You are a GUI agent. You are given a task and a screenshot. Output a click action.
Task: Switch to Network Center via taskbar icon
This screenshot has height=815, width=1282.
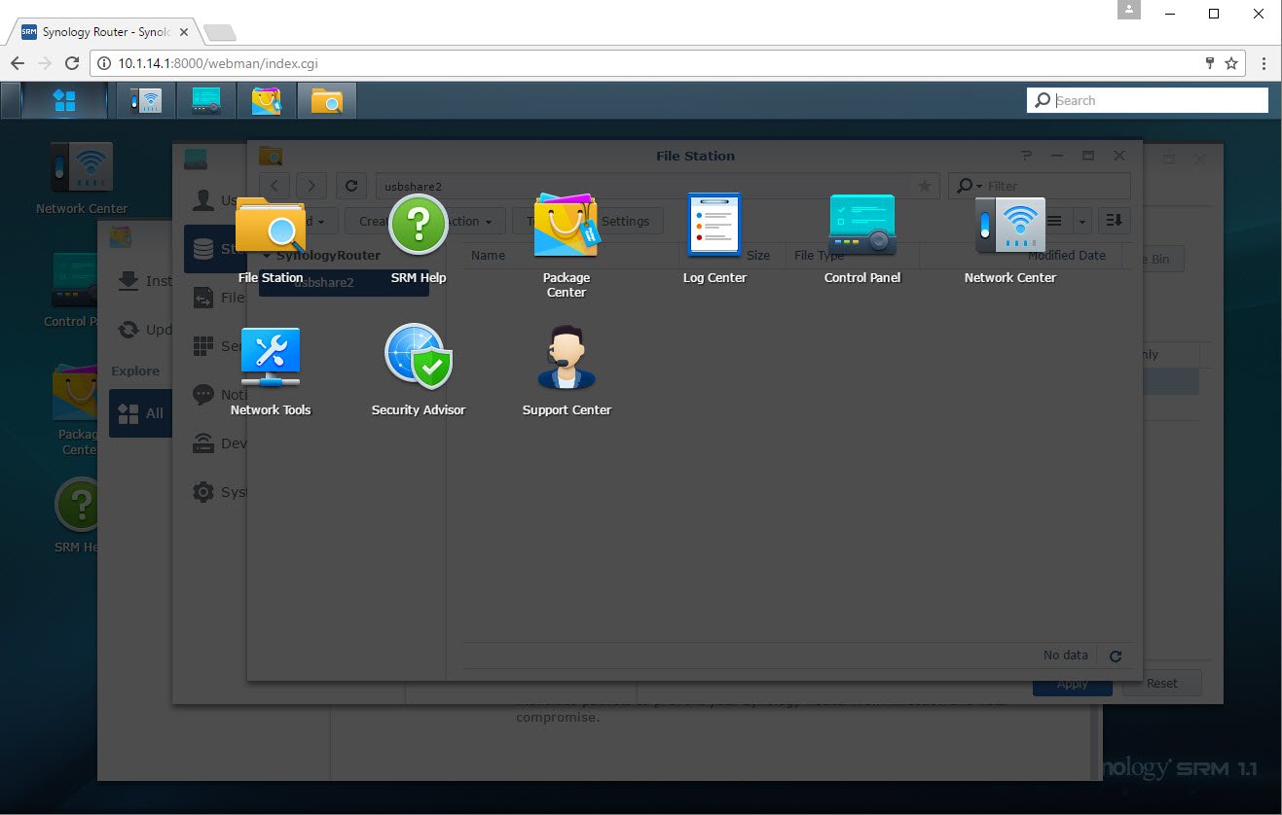point(146,100)
